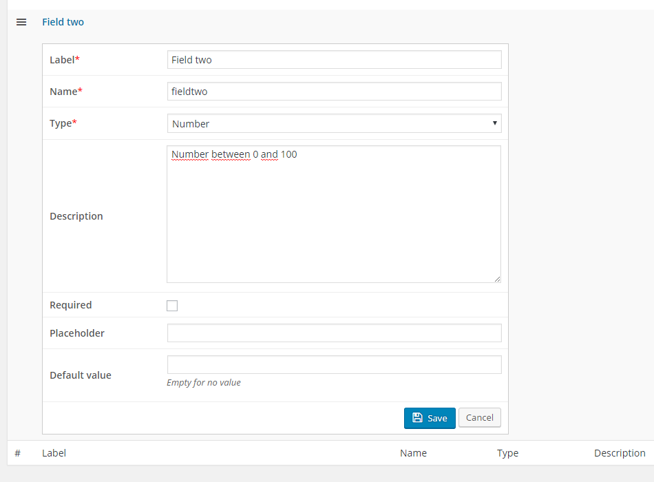The height and width of the screenshot is (482, 654).
Task: Click into the Name input field
Action: tap(334, 92)
